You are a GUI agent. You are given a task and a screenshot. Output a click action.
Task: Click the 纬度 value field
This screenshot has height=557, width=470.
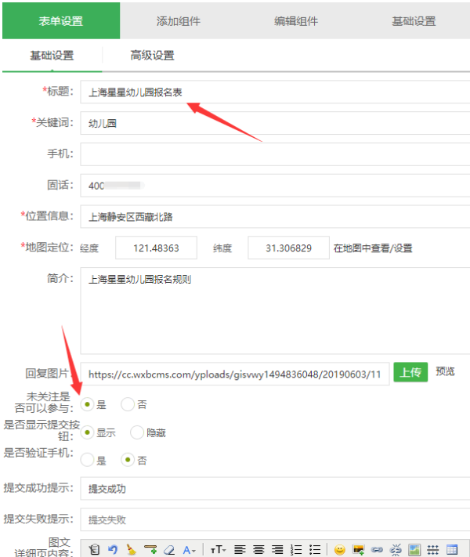pyautogui.click(x=288, y=248)
